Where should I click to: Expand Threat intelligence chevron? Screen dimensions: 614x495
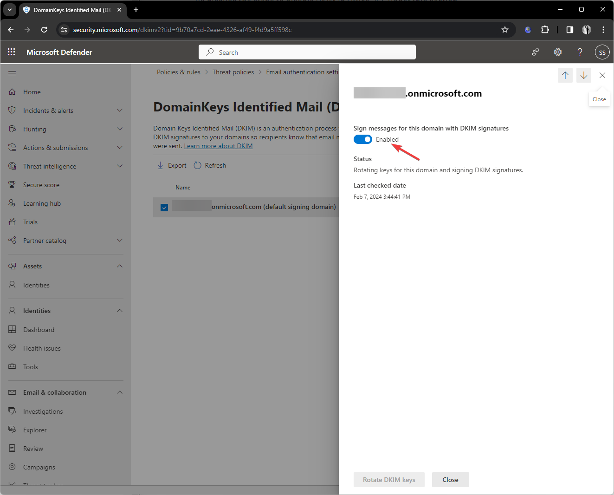click(120, 166)
